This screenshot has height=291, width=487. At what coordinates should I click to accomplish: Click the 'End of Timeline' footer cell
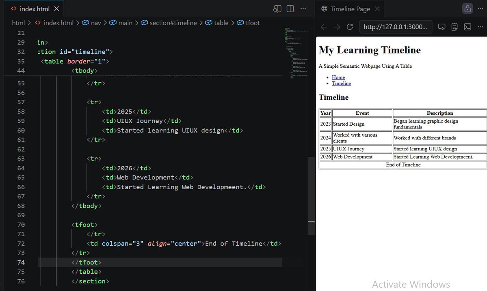click(403, 165)
